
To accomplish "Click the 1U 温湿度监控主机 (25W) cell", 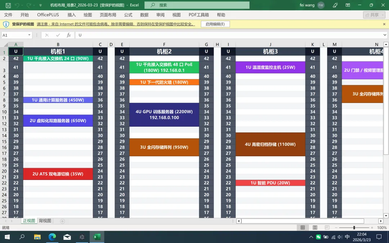I will tap(270, 67).
